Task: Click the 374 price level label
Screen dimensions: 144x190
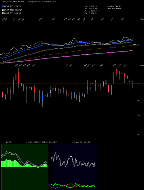Action: point(139,83)
